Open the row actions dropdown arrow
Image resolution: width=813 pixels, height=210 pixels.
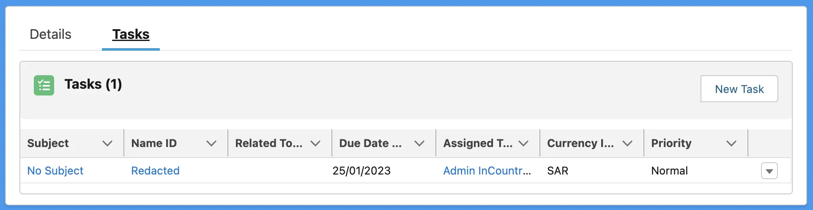coord(769,171)
